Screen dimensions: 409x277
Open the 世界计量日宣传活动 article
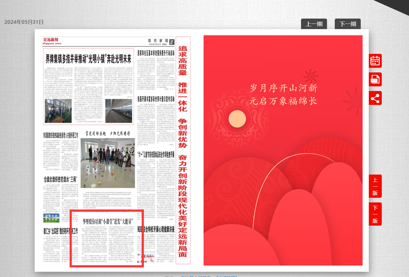click(156, 99)
